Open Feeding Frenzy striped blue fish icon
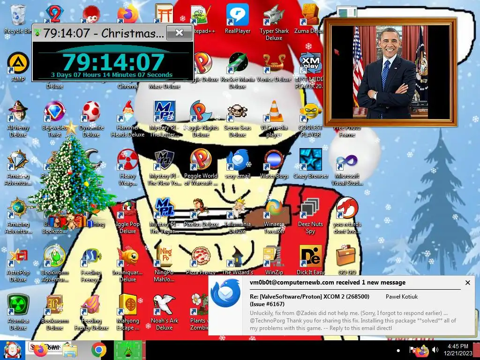 pos(91,264)
